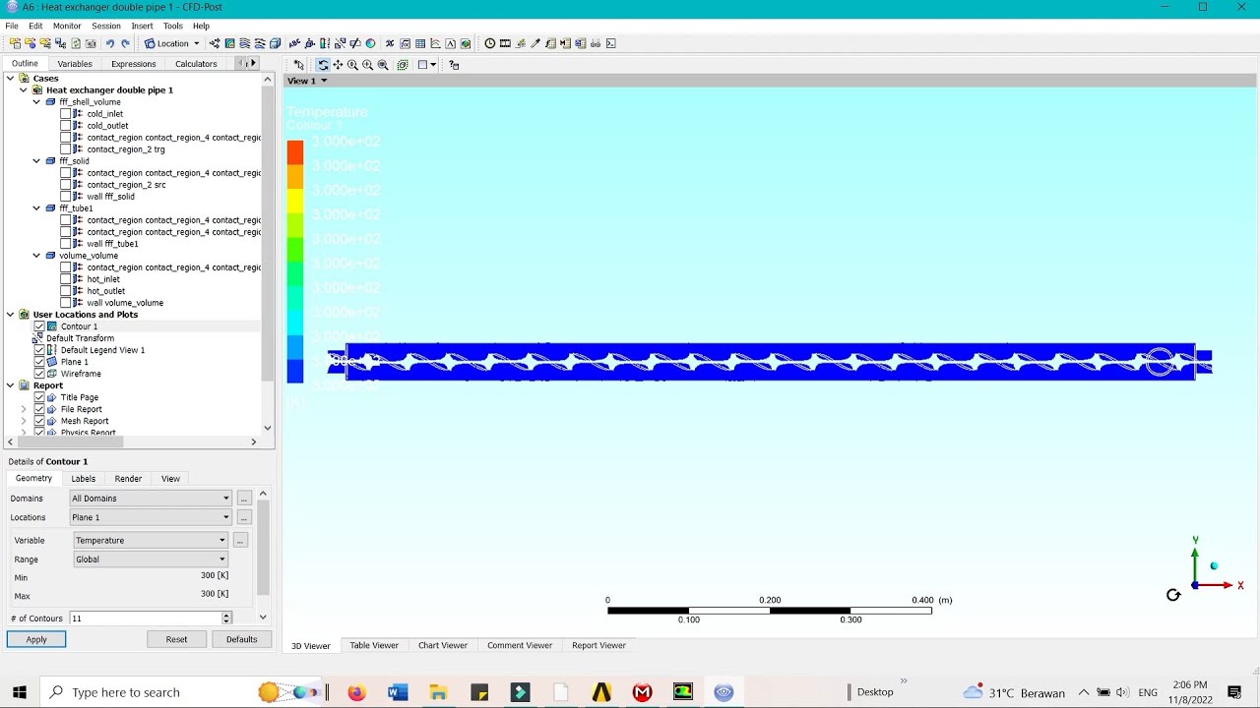Viewport: 1260px width, 708px height.
Task: Enable the wall fff_solid checkbox
Action: click(x=66, y=197)
